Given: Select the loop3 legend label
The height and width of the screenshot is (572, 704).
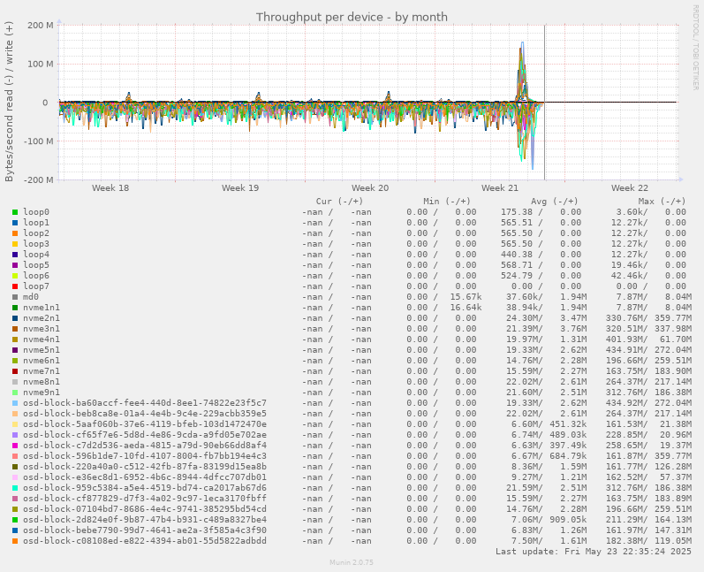Looking at the screenshot, I should [x=36, y=243].
